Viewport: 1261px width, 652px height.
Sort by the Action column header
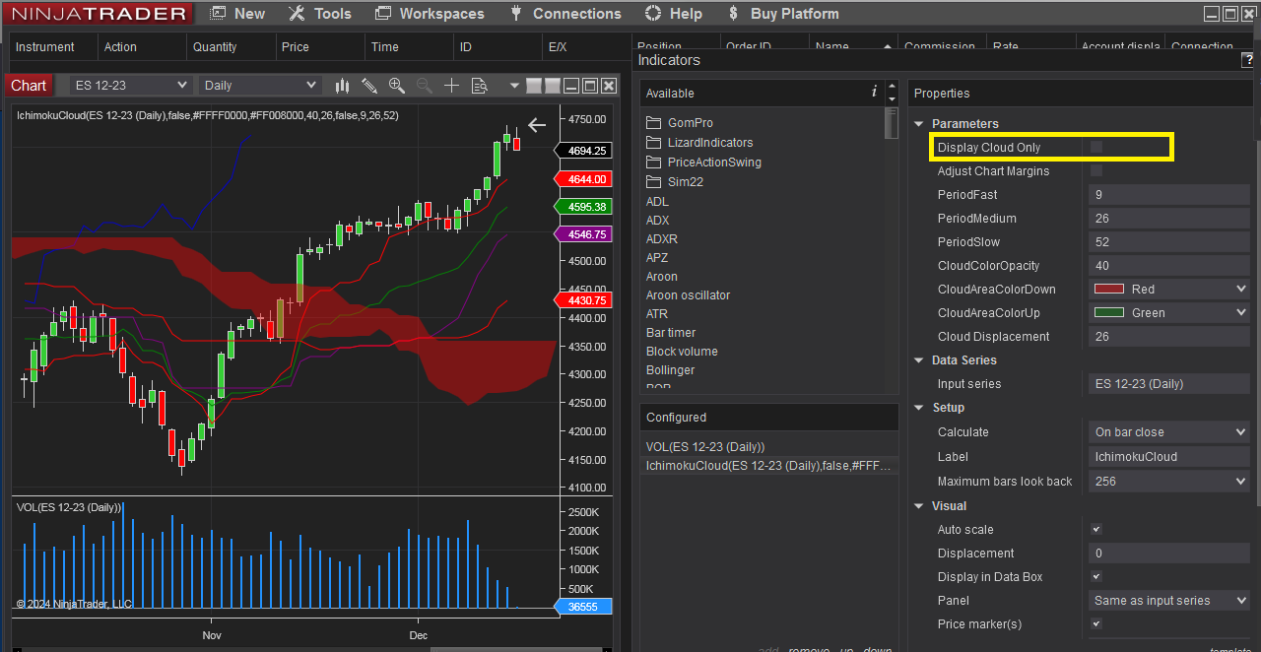(143, 46)
